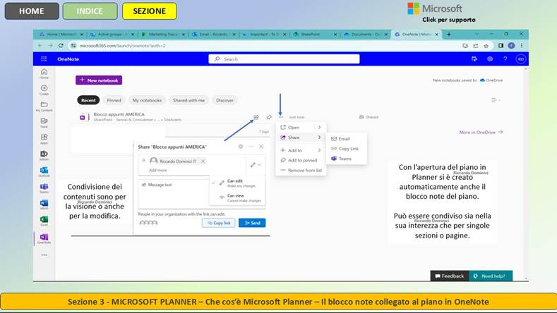The image size is (557, 313).
Task: Open the Apps icon in sidebar
Action: pyautogui.click(x=44, y=139)
